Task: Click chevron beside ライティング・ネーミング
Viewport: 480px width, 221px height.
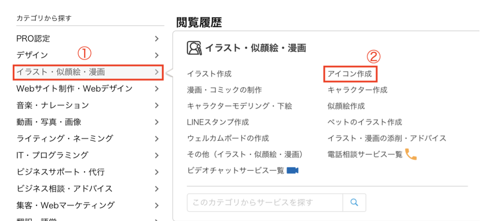Action: click(157, 138)
